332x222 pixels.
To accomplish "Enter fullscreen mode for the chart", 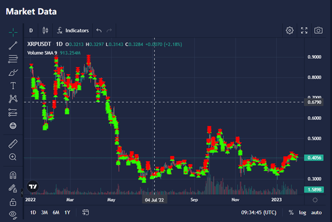I will [304, 30].
